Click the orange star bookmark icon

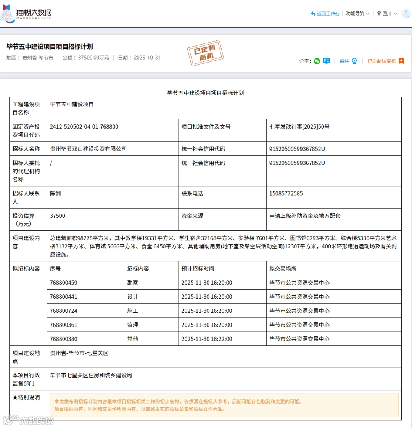(x=401, y=61)
